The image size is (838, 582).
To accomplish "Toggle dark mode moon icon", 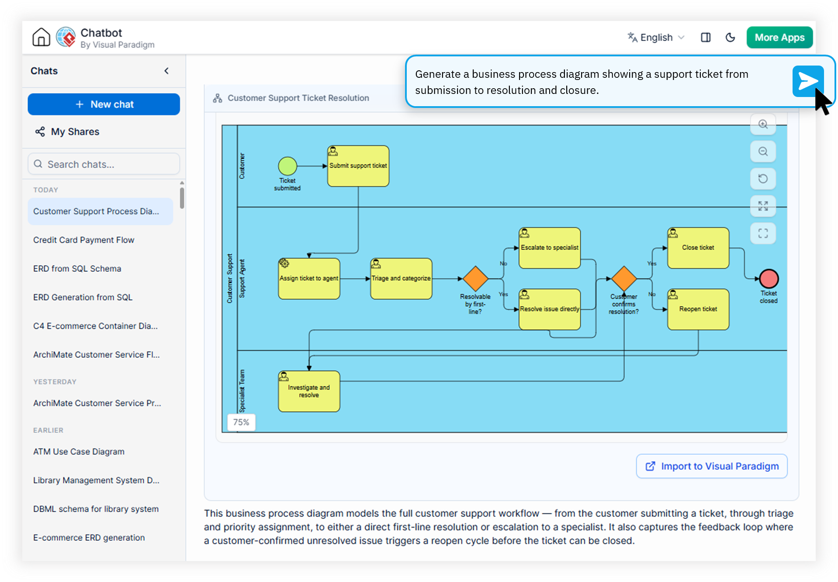I will click(x=730, y=38).
